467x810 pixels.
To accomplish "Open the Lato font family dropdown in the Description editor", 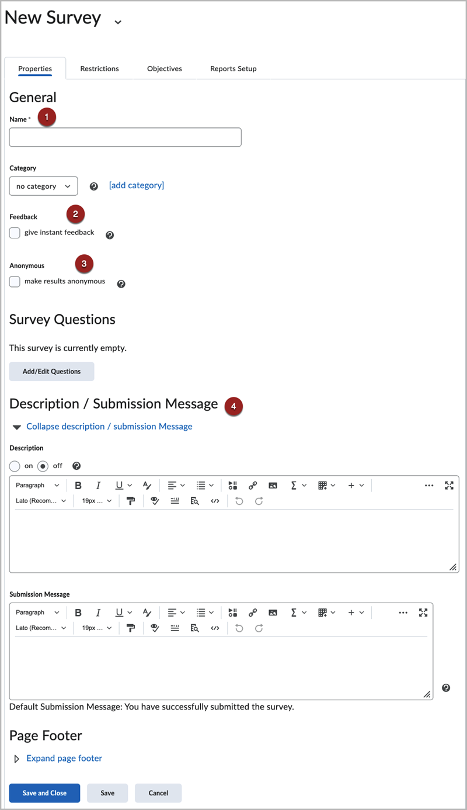I will pos(41,501).
